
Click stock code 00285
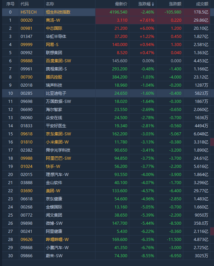point(26,93)
